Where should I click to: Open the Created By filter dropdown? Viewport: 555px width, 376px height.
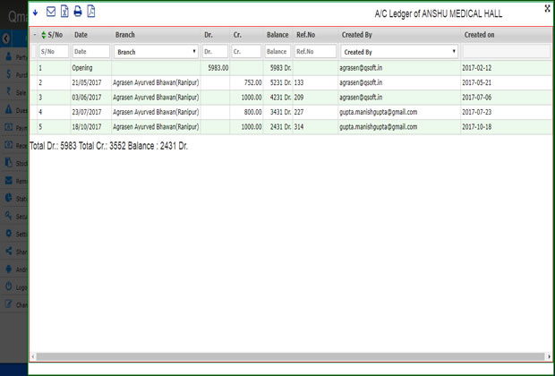tap(399, 52)
